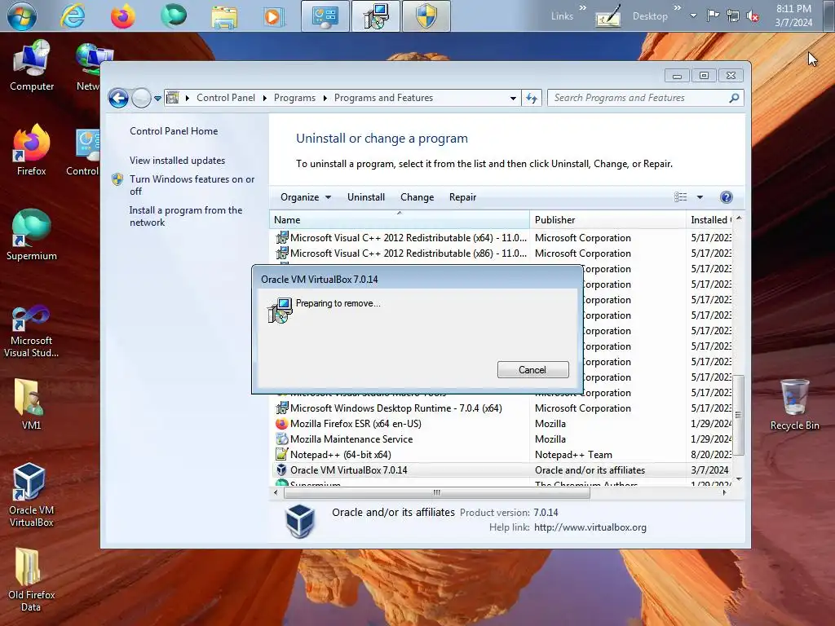Launch Internet Explorer from taskbar
The width and height of the screenshot is (835, 626).
pos(73,15)
